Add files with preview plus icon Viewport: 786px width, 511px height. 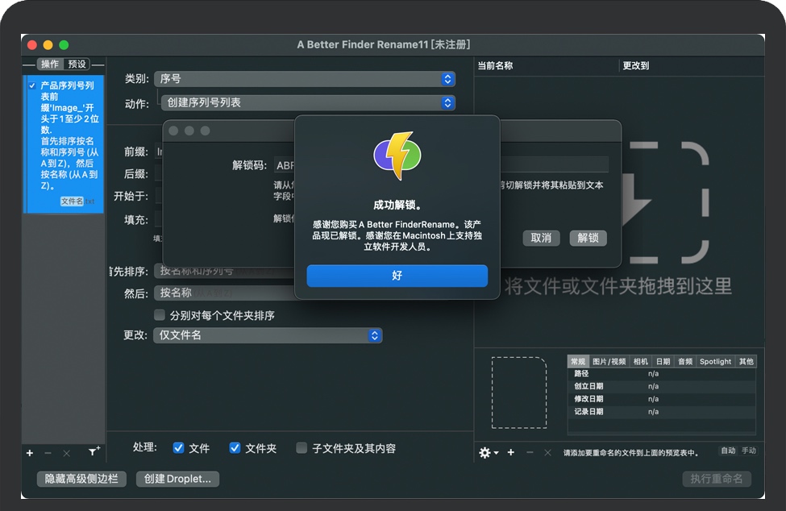click(511, 452)
